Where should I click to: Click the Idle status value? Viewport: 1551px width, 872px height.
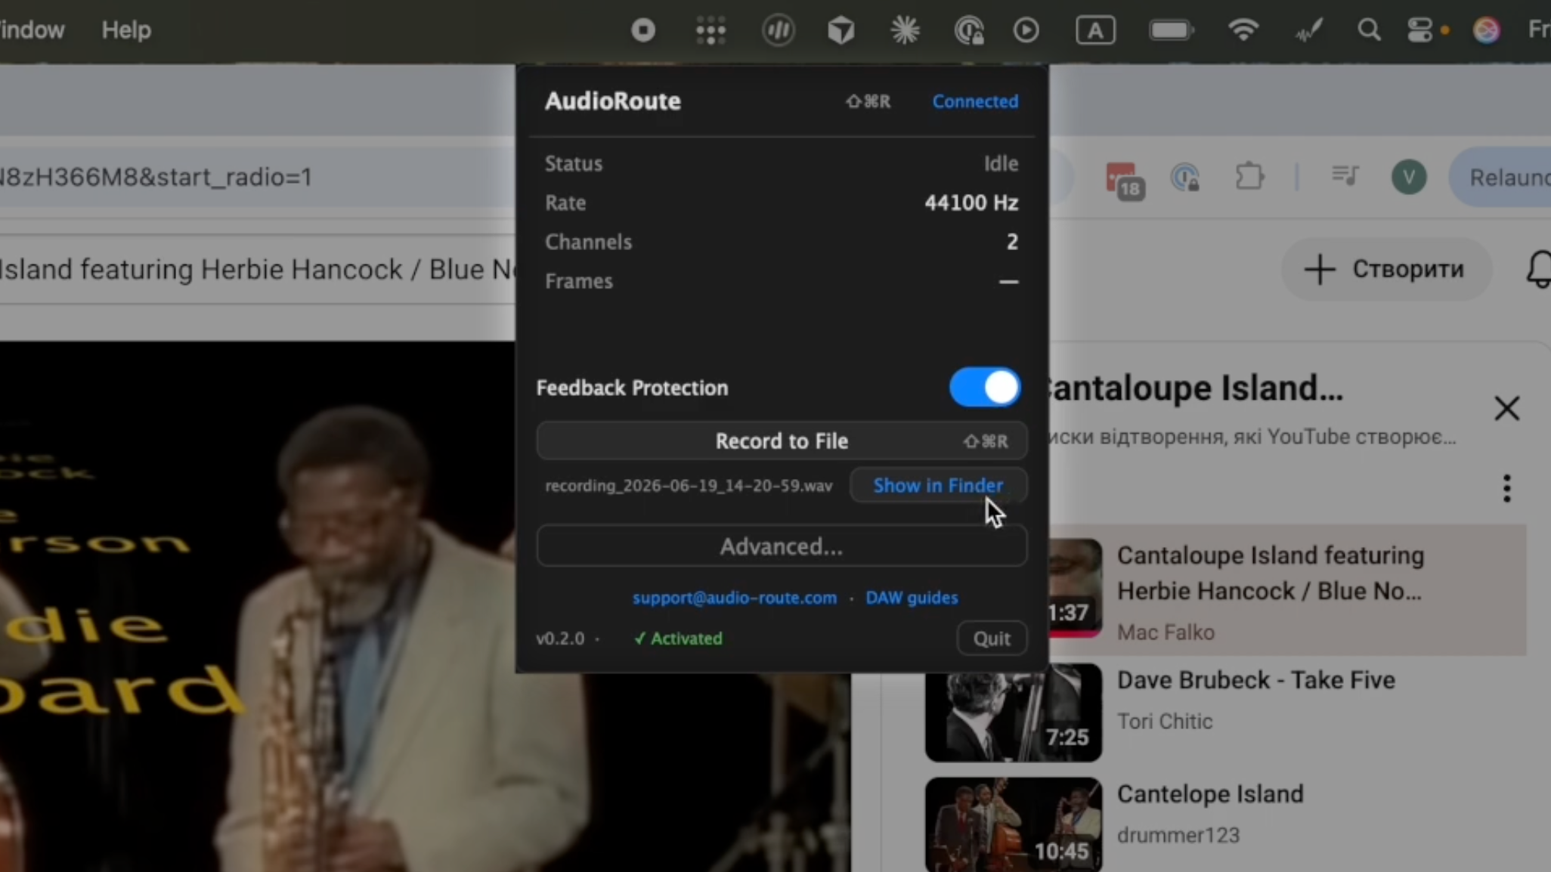pyautogui.click(x=1001, y=163)
